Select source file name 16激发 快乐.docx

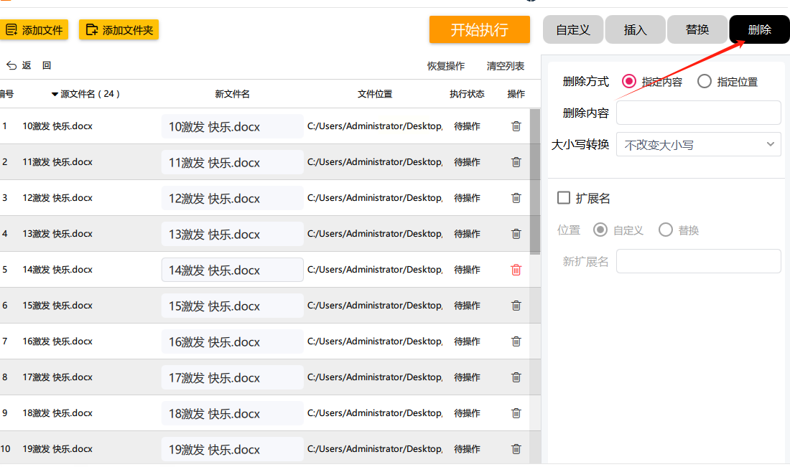pyautogui.click(x=57, y=341)
